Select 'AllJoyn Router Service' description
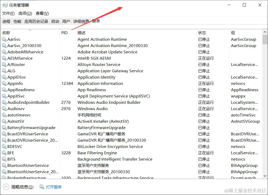 point(99,65)
